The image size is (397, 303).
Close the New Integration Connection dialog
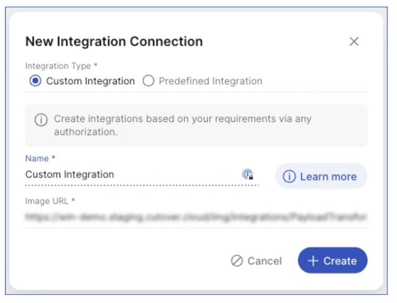pos(354,41)
